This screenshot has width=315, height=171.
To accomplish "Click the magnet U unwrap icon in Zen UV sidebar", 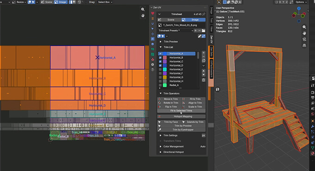I will point(152,24).
